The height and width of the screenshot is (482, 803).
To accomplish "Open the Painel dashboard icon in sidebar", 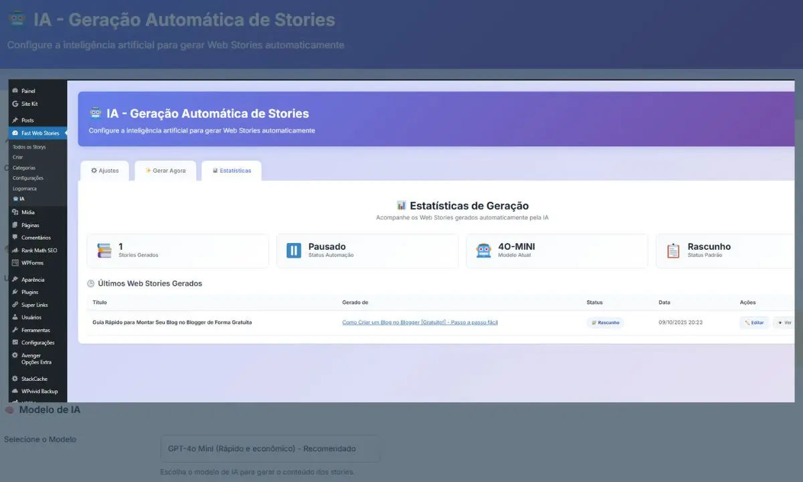I will click(x=15, y=91).
